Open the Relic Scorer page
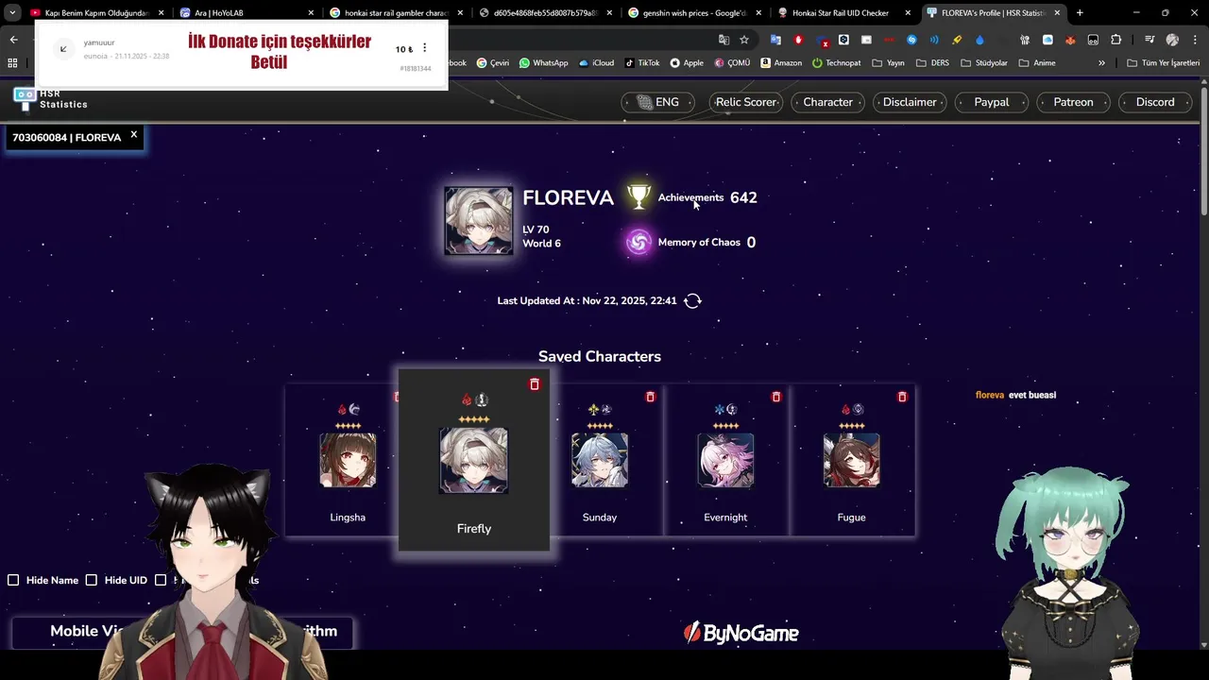This screenshot has width=1209, height=680. pos(746,102)
